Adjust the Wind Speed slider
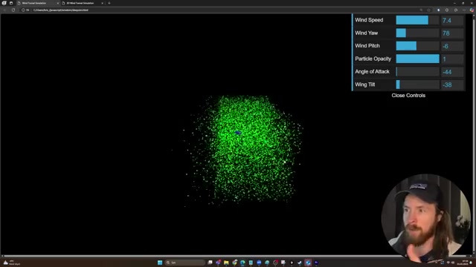 coord(417,20)
